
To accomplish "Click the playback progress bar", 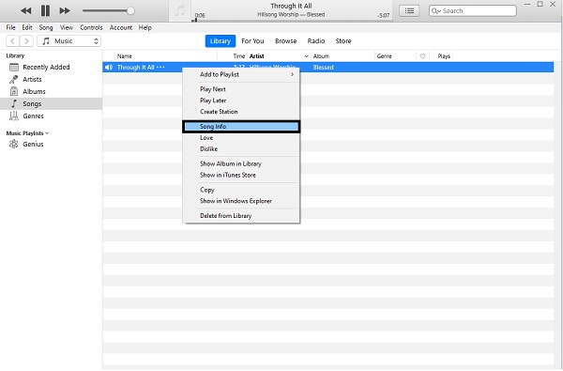I will pyautogui.click(x=292, y=21).
